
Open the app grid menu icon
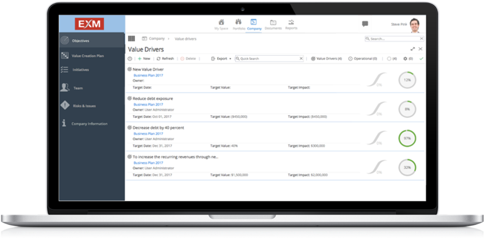pos(131,38)
